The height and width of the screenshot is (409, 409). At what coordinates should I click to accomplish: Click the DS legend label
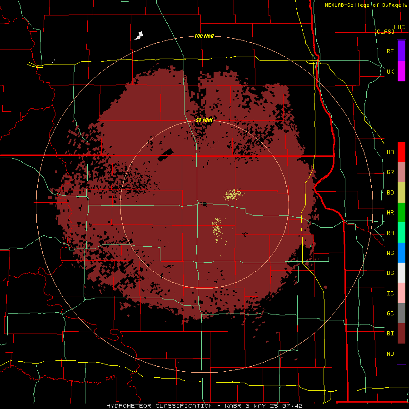(390, 273)
